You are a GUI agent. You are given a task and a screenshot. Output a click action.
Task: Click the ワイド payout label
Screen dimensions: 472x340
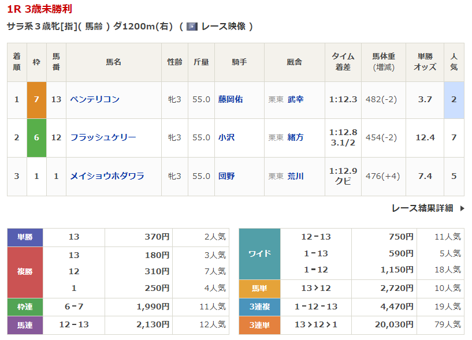pos(259,253)
